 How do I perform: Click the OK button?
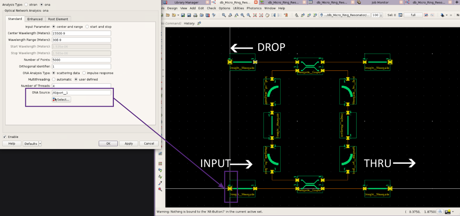point(108,144)
